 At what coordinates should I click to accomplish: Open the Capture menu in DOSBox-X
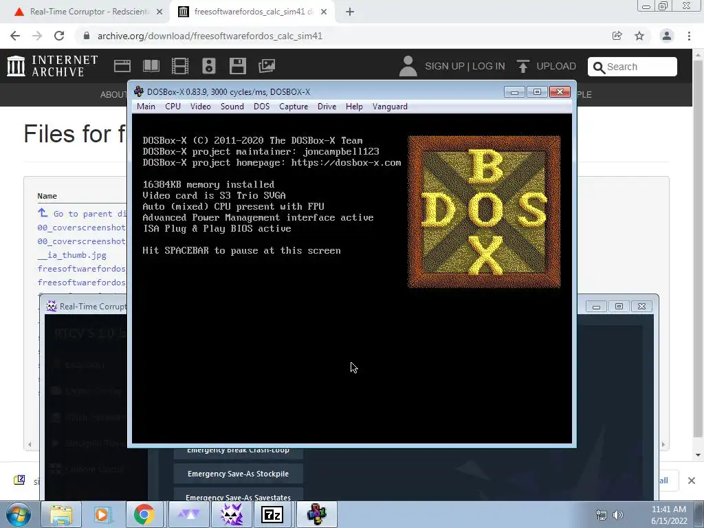pos(294,107)
